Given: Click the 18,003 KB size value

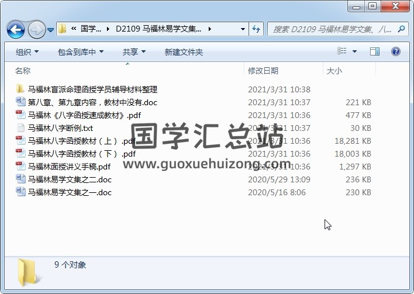Looking at the screenshot, I should (353, 154).
